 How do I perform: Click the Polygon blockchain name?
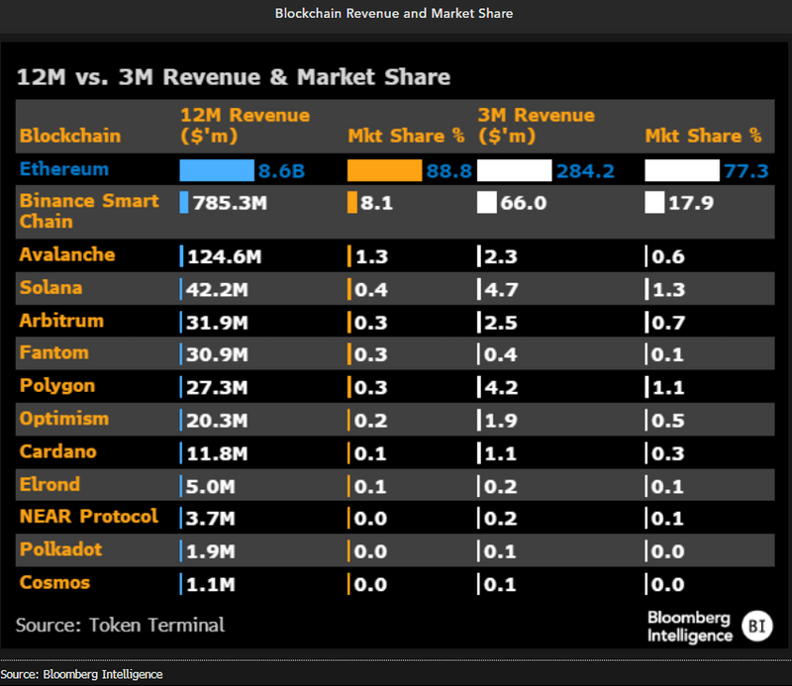[57, 386]
